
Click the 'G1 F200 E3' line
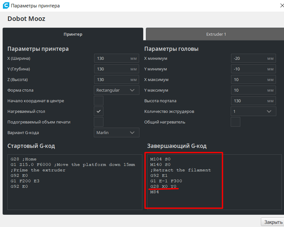[x=25, y=181]
